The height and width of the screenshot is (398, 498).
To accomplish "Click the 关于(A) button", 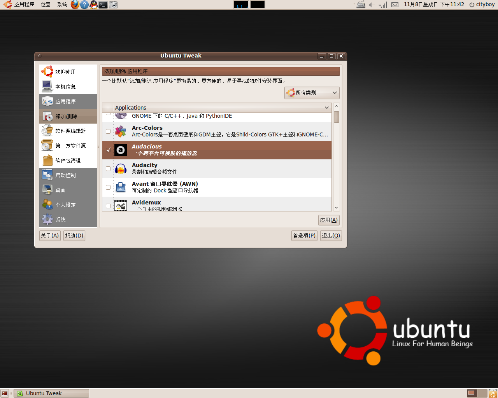I will click(50, 236).
